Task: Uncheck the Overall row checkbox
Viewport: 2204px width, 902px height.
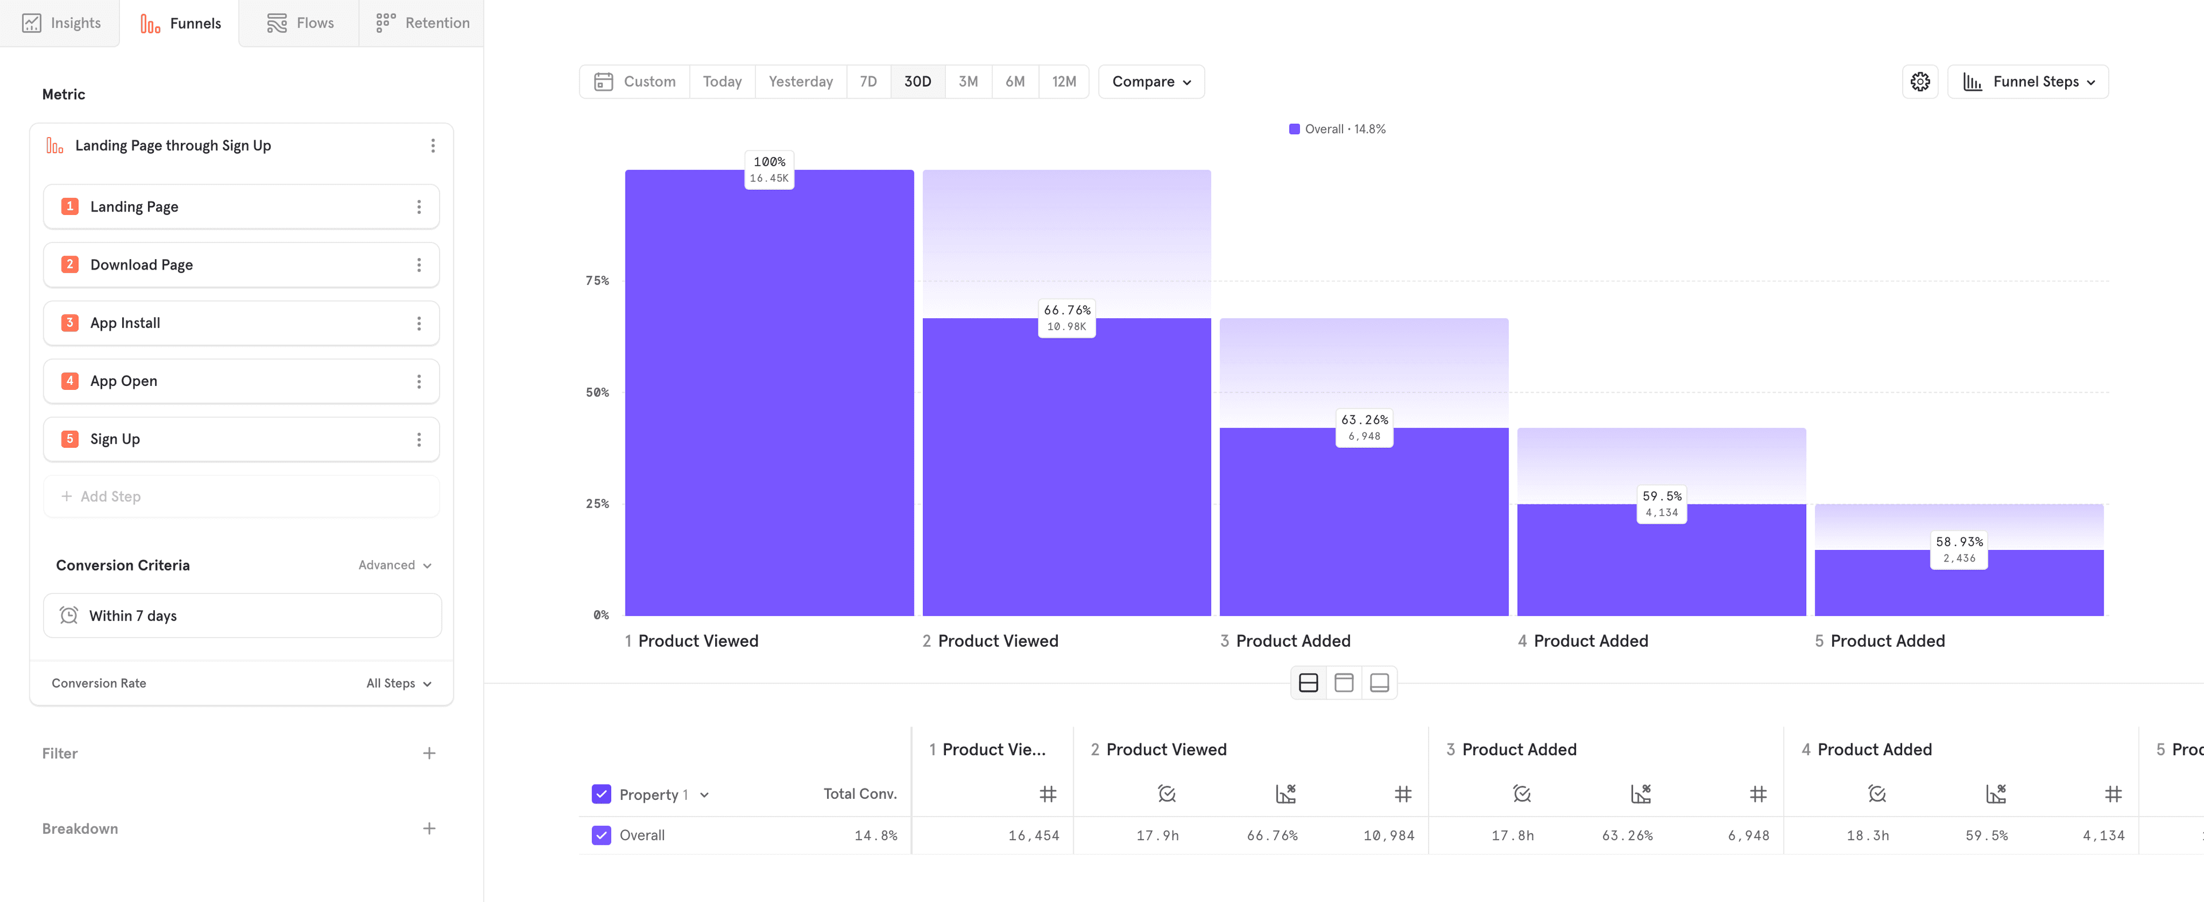Action: 602,835
